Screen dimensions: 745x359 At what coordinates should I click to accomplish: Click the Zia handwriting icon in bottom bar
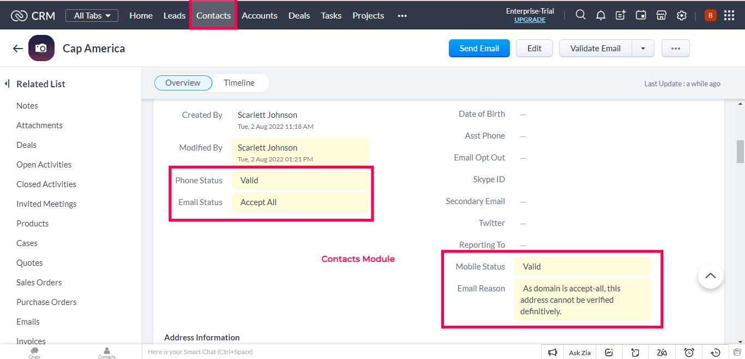pos(662,352)
